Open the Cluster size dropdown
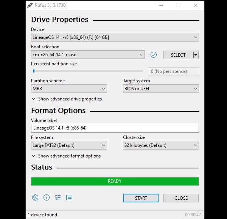 pyautogui.click(x=161, y=145)
